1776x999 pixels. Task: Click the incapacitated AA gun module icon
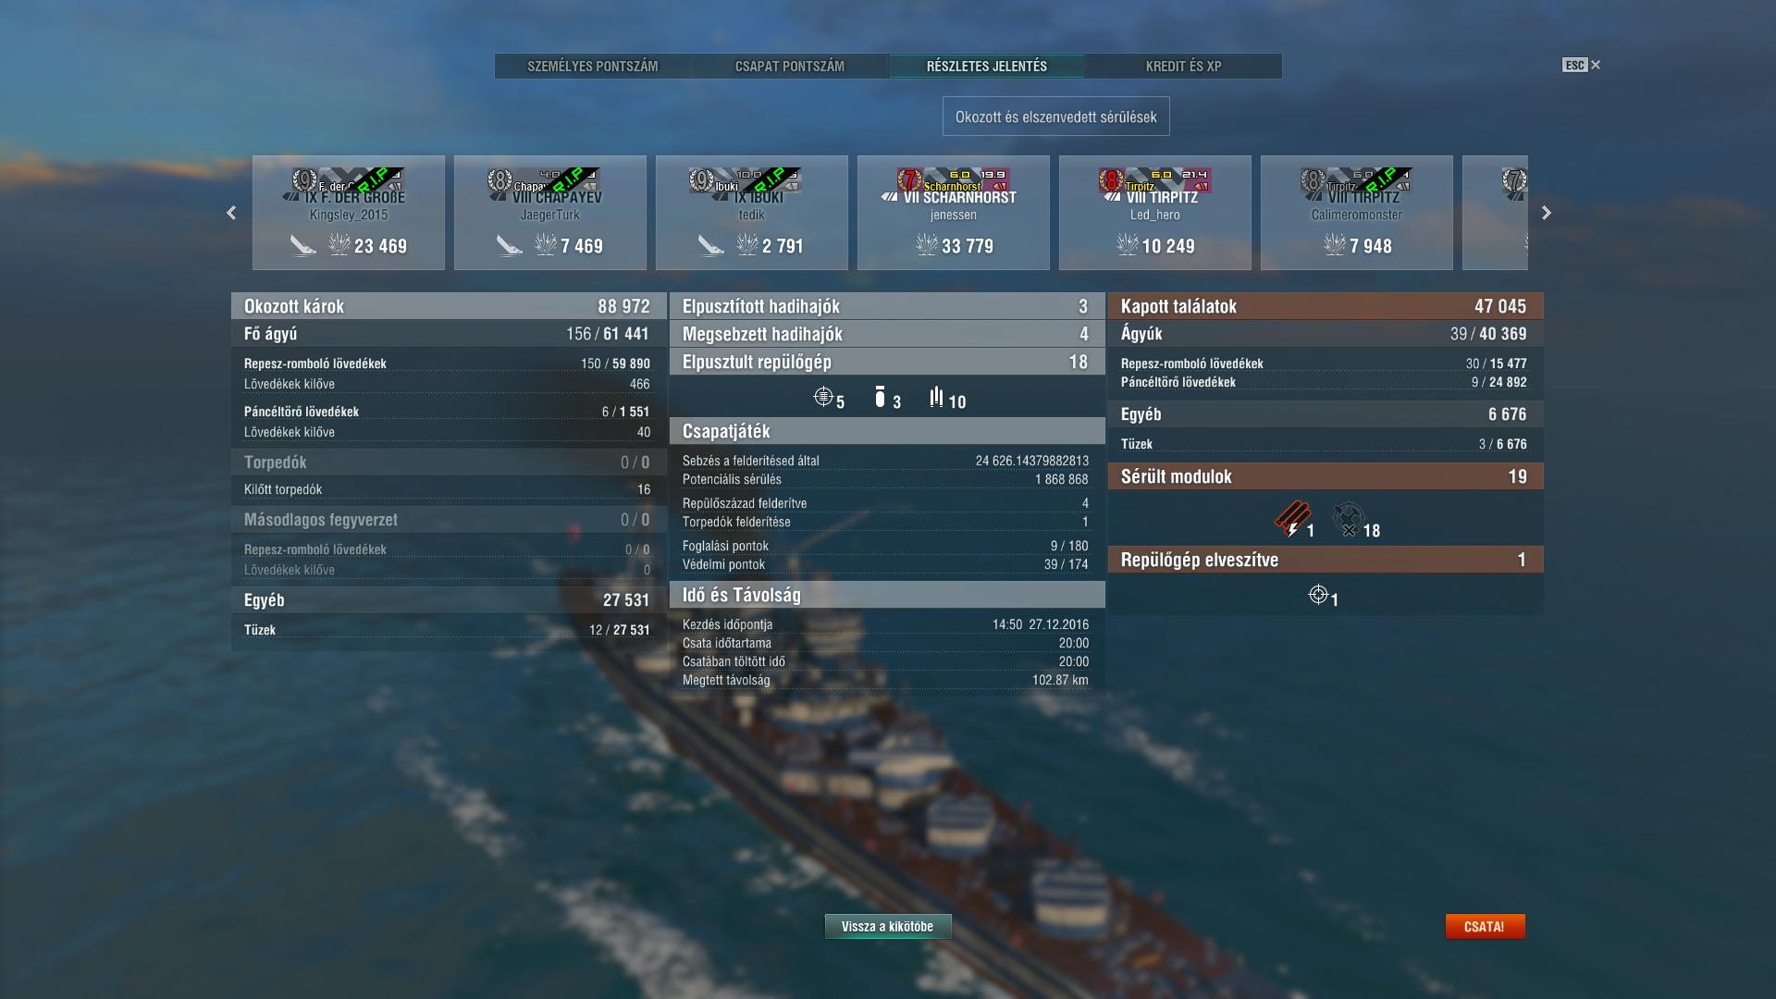[x=1349, y=519]
